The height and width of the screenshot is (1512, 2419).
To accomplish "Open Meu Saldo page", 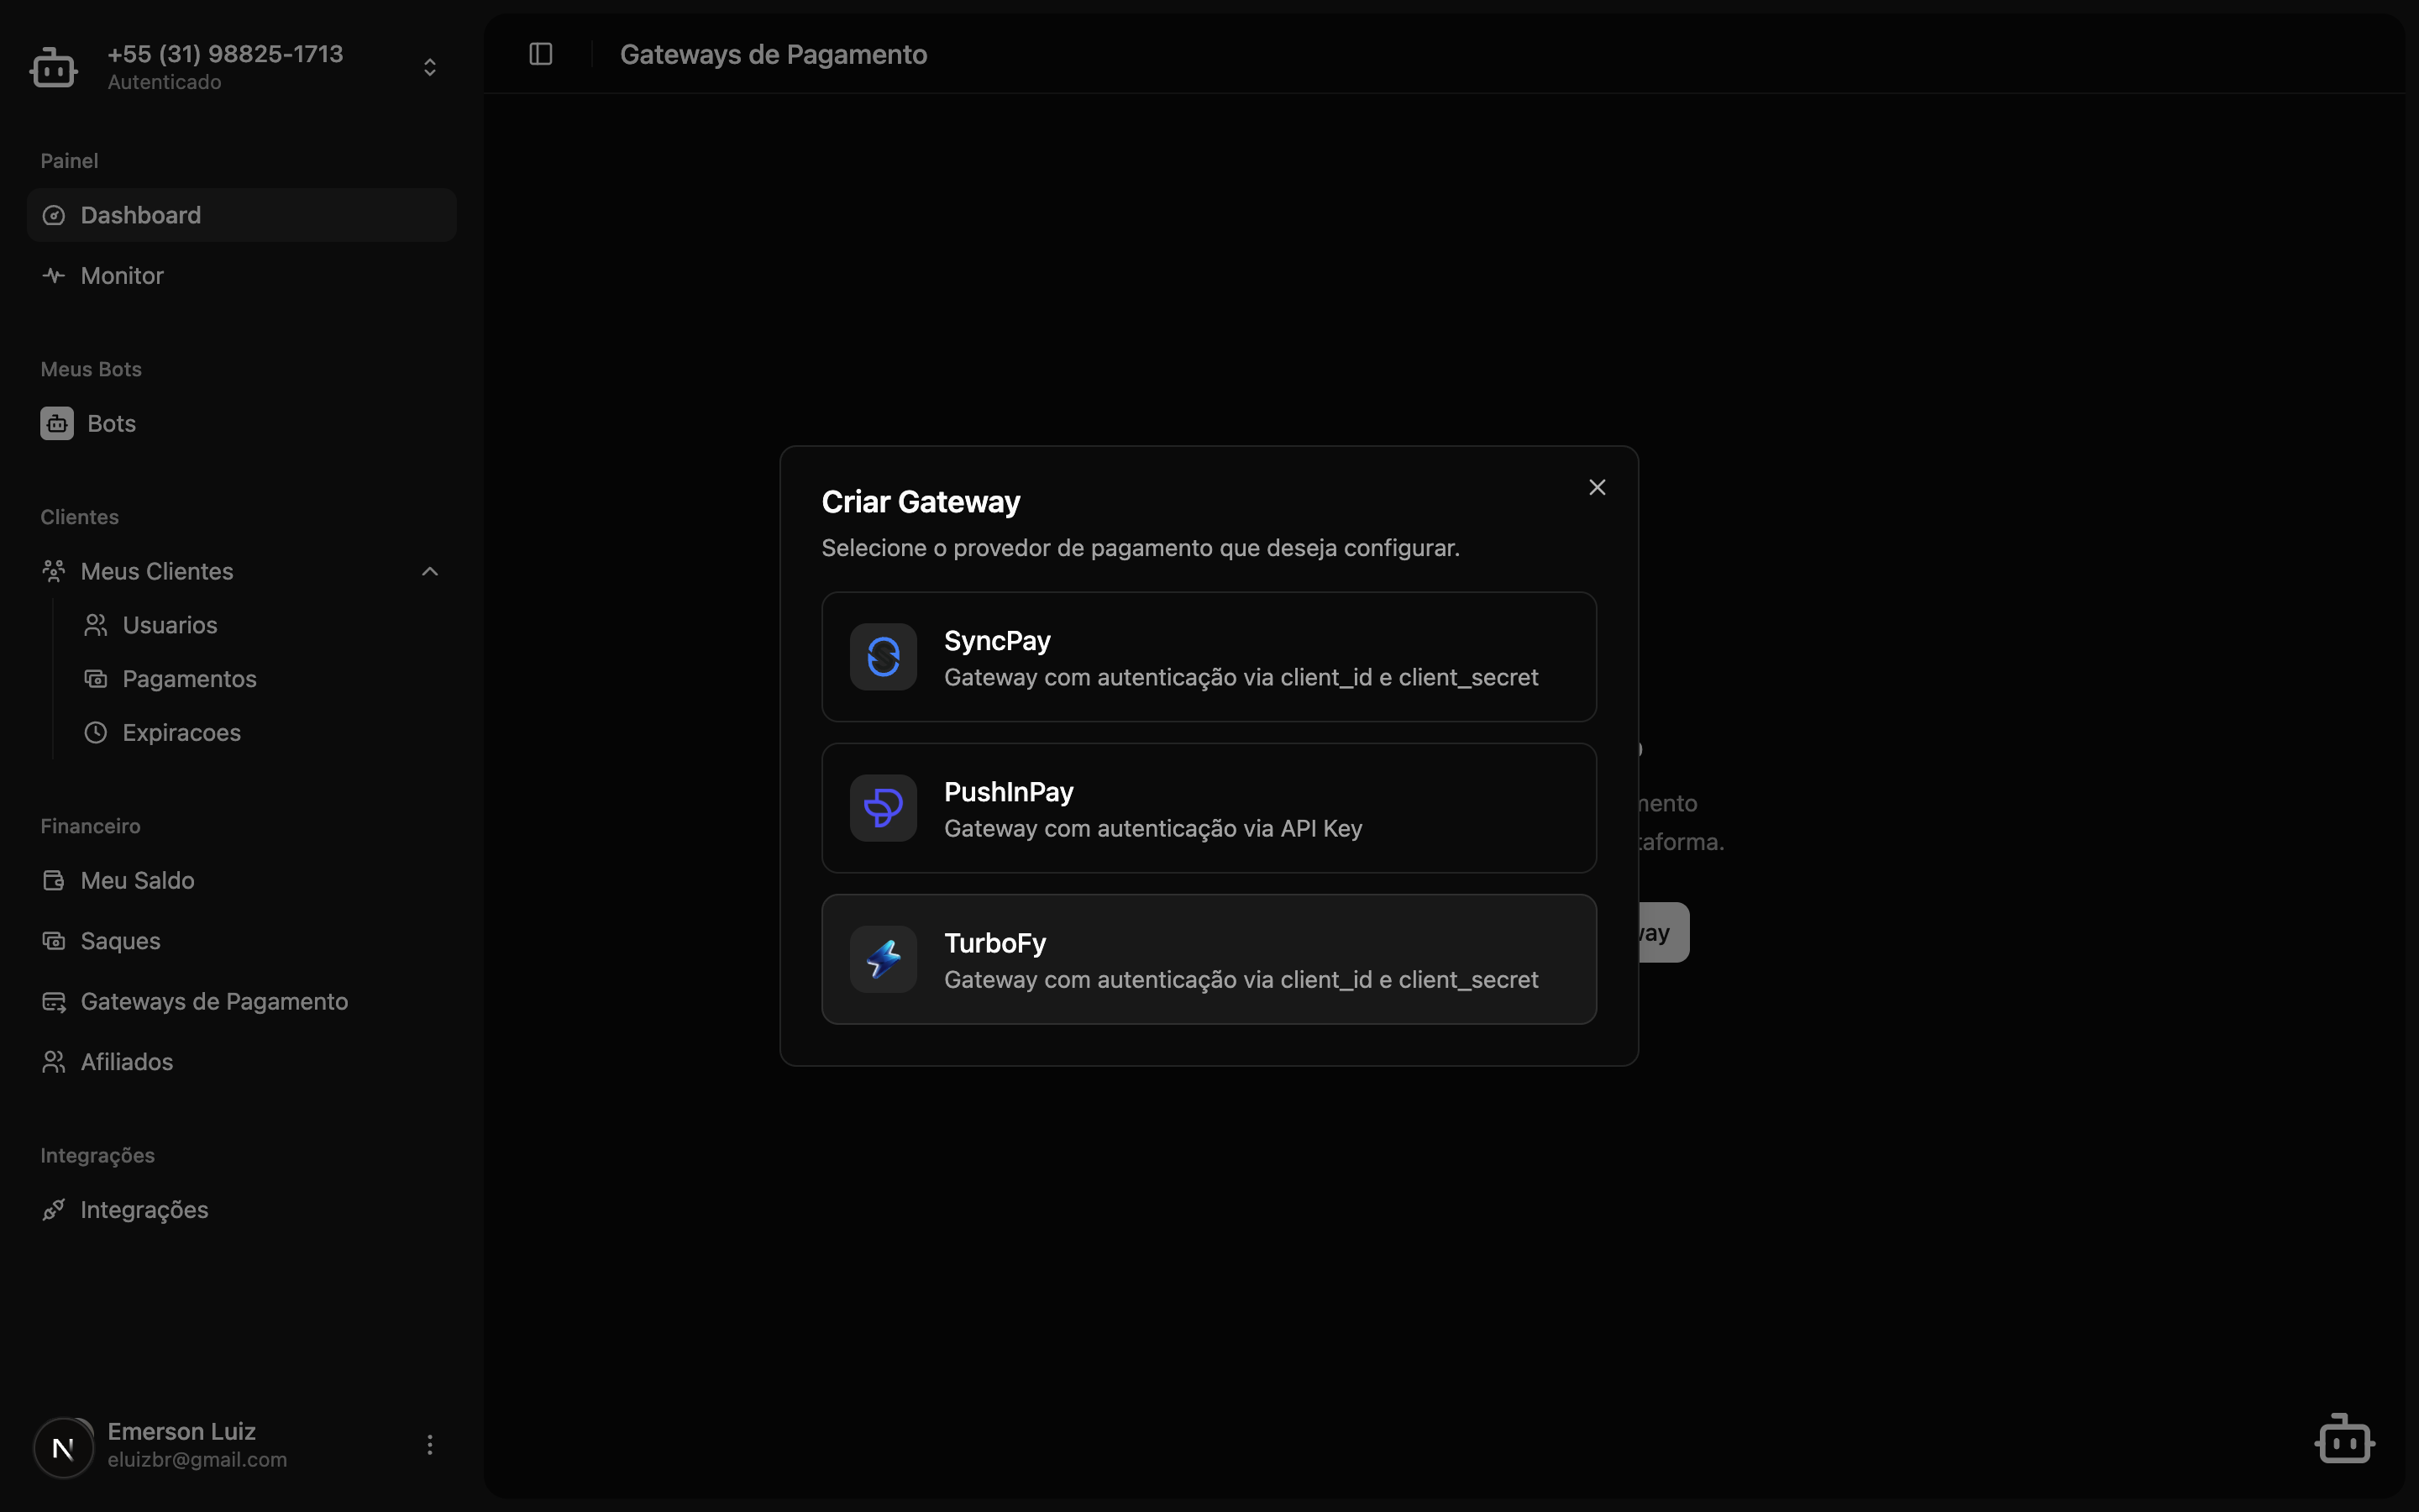I will point(242,880).
